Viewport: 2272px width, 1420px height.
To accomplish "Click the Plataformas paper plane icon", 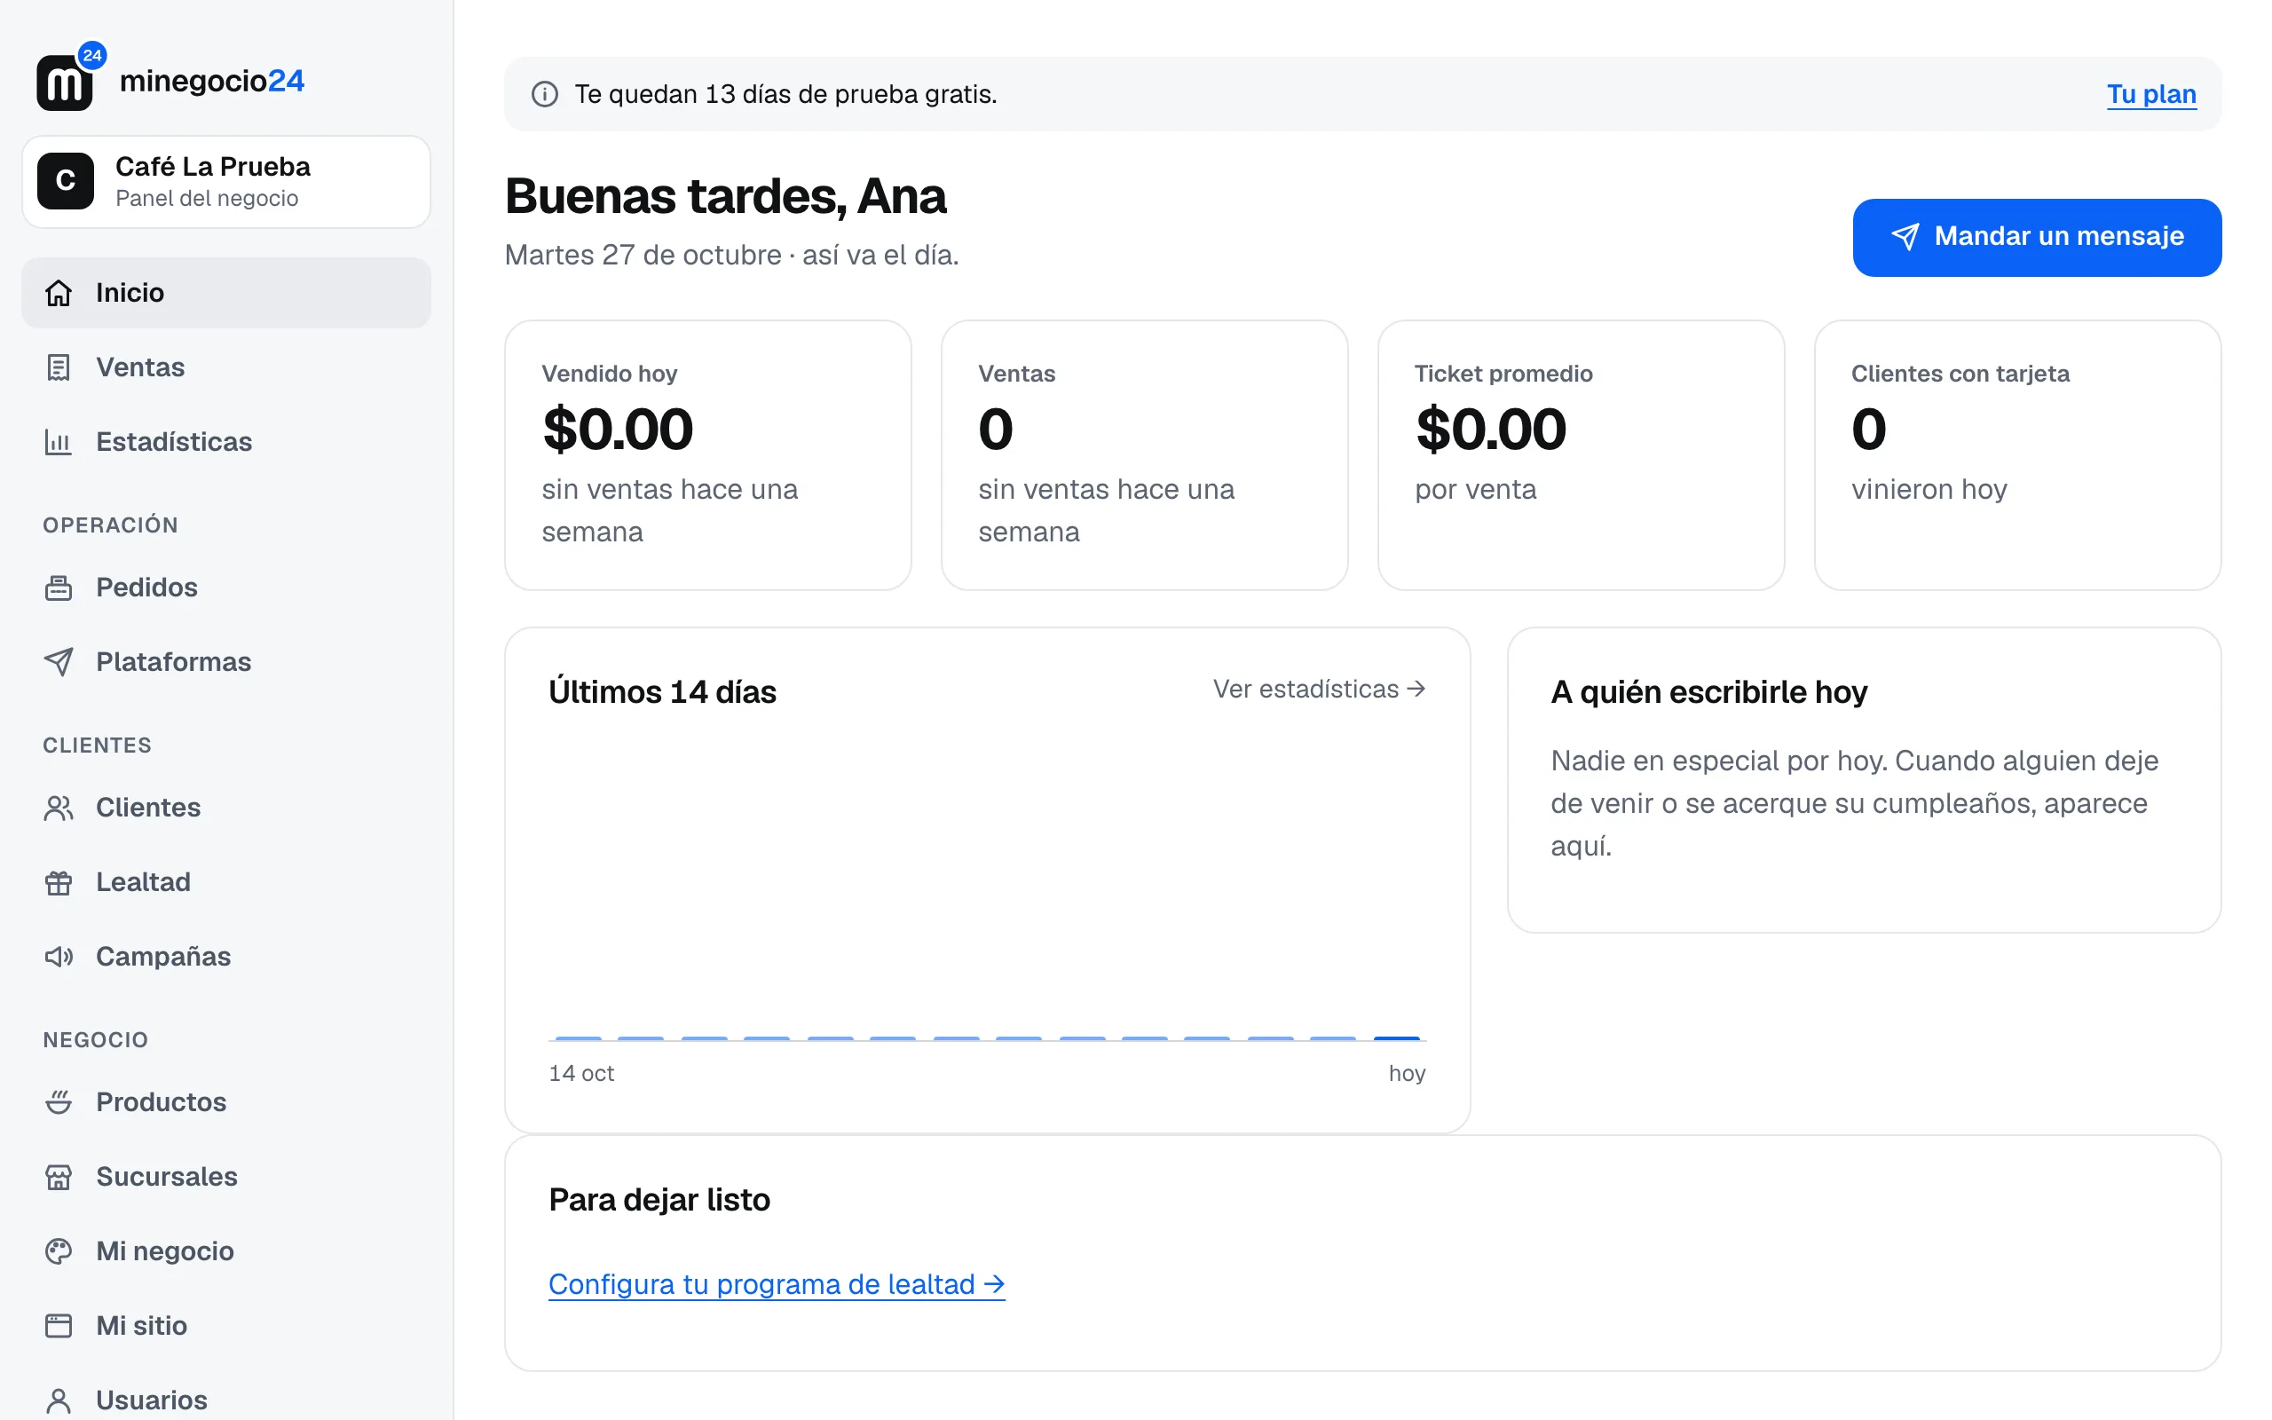I will click(x=59, y=662).
